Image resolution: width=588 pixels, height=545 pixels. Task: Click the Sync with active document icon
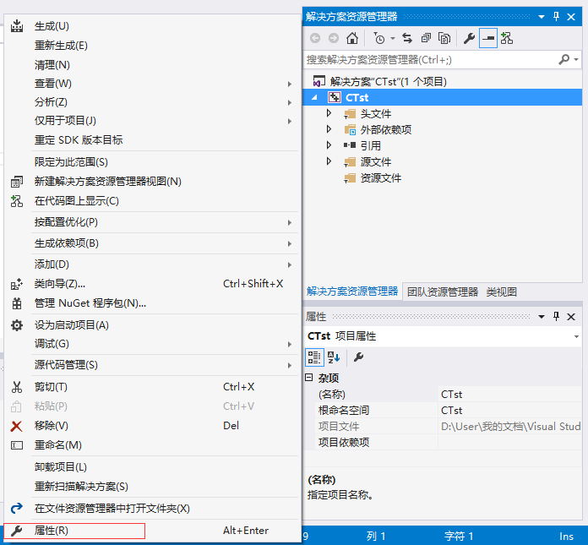407,38
